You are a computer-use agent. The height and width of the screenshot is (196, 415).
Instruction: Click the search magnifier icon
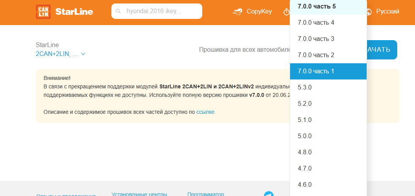point(118,11)
